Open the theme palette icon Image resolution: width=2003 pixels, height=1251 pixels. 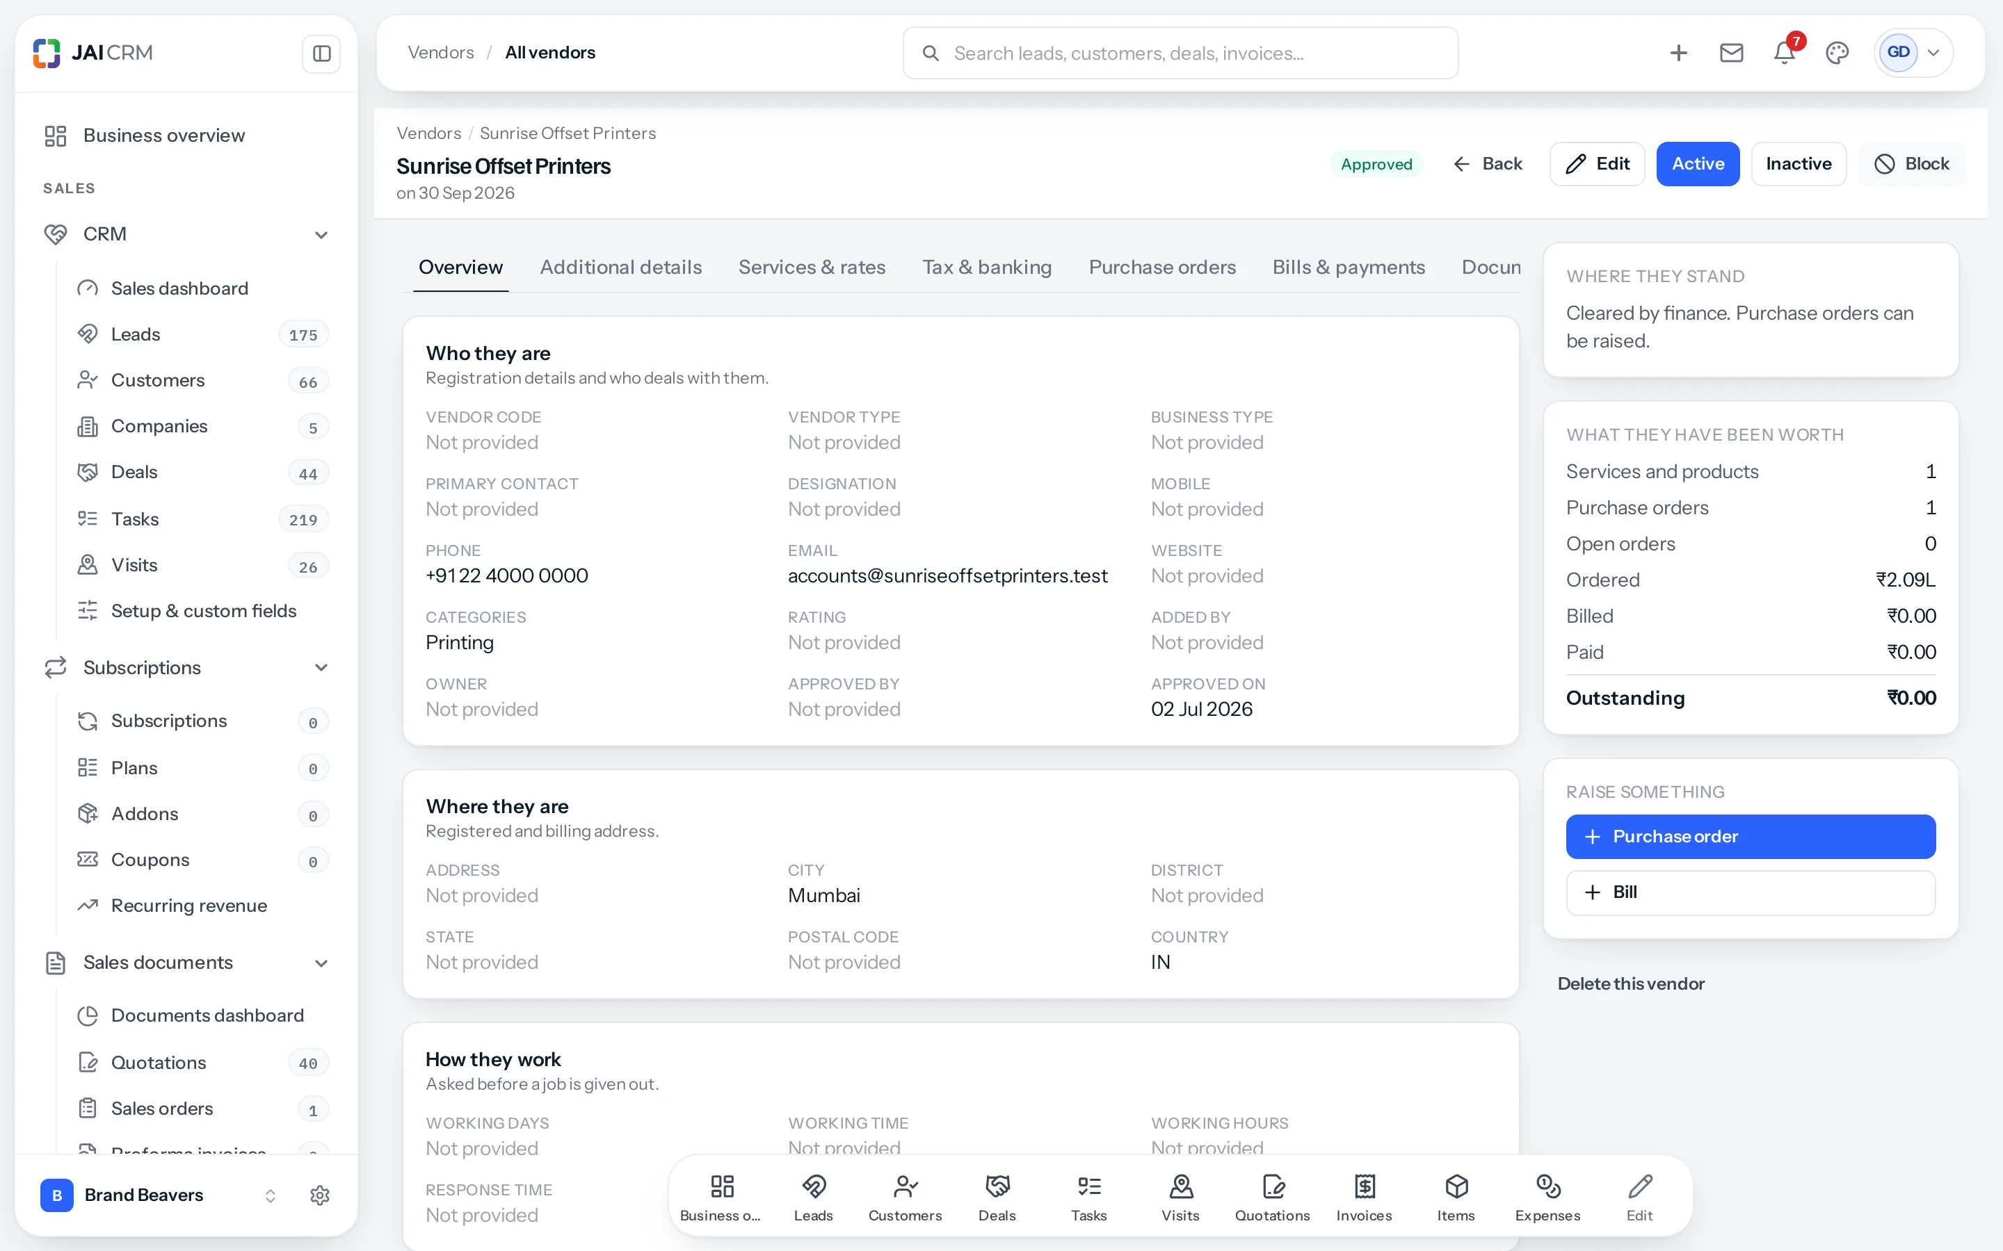click(x=1837, y=53)
